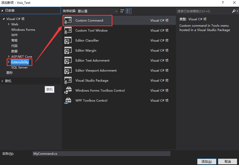Image resolution: width=239 pixels, height=165 pixels.
Task: Click the Windows Forms Toolbox Control icon
Action: point(68,91)
